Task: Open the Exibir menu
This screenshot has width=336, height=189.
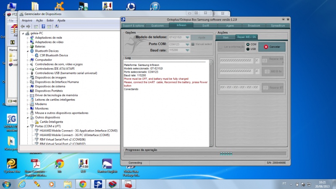Action: coord(50,20)
